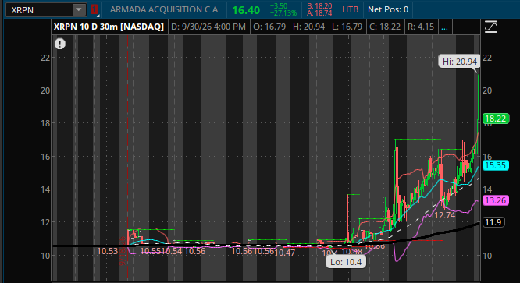
Task: Click the 12.74 chart price annotation
Action: point(445,215)
